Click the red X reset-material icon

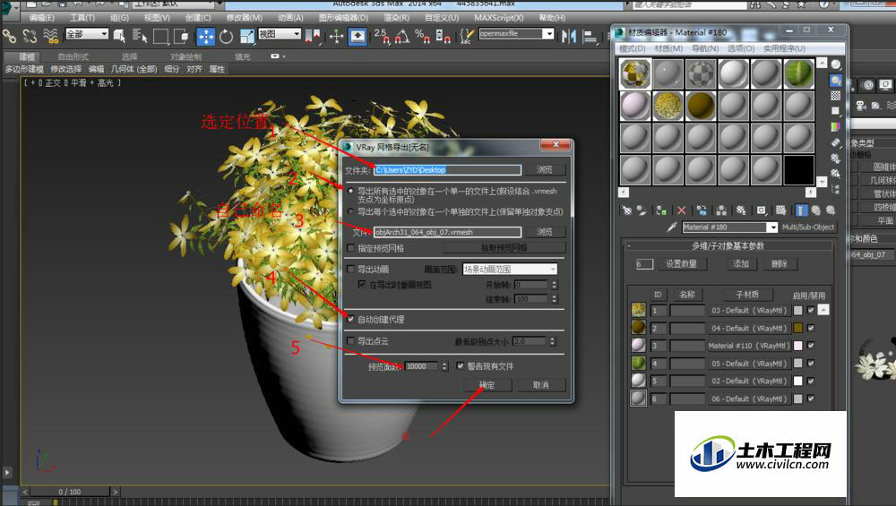(681, 210)
